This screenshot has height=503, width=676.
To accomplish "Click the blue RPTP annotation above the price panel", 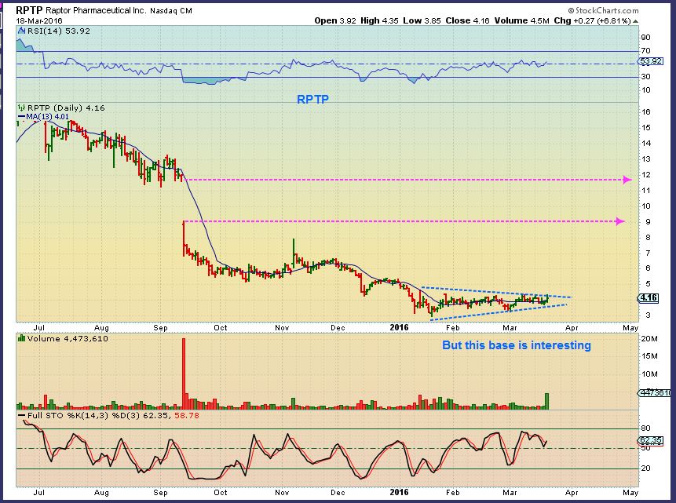I will click(313, 100).
